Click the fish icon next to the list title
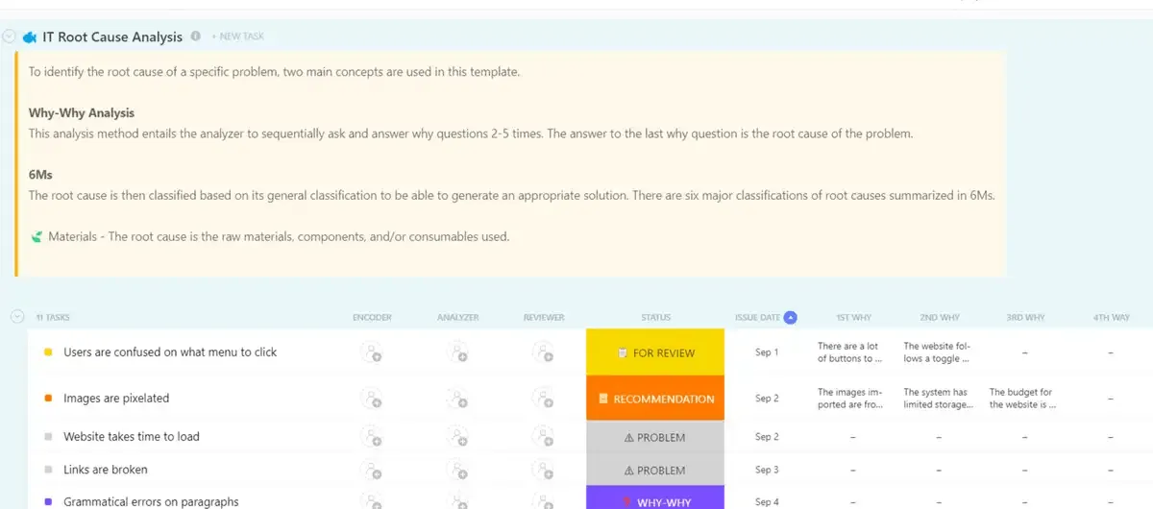Image resolution: width=1153 pixels, height=509 pixels. [30, 37]
